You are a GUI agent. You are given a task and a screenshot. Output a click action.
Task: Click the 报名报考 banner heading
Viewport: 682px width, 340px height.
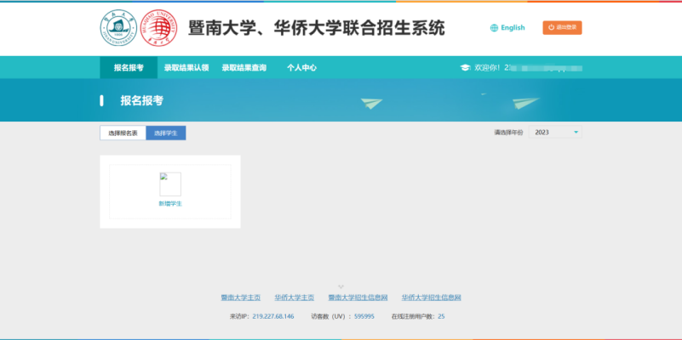142,101
